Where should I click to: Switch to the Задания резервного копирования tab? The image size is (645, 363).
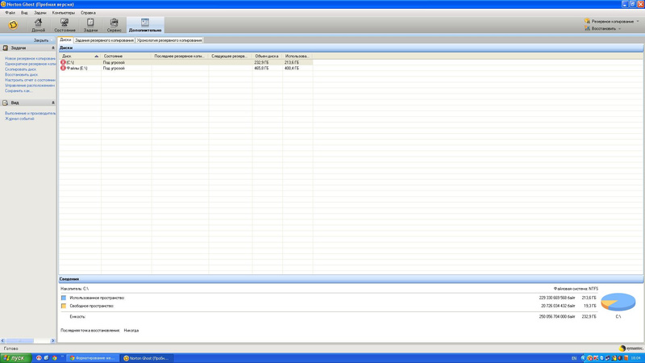104,40
